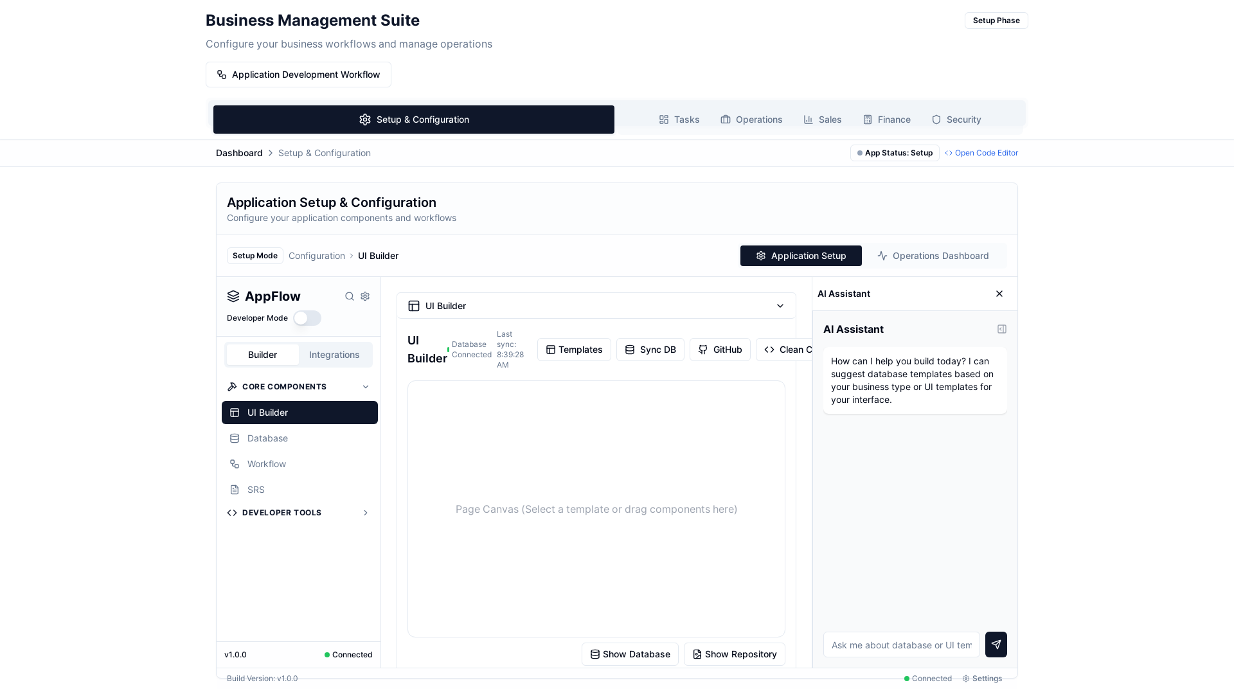This screenshot has height=694, width=1234.
Task: Switch to Operations Dashboard view
Action: (933, 256)
